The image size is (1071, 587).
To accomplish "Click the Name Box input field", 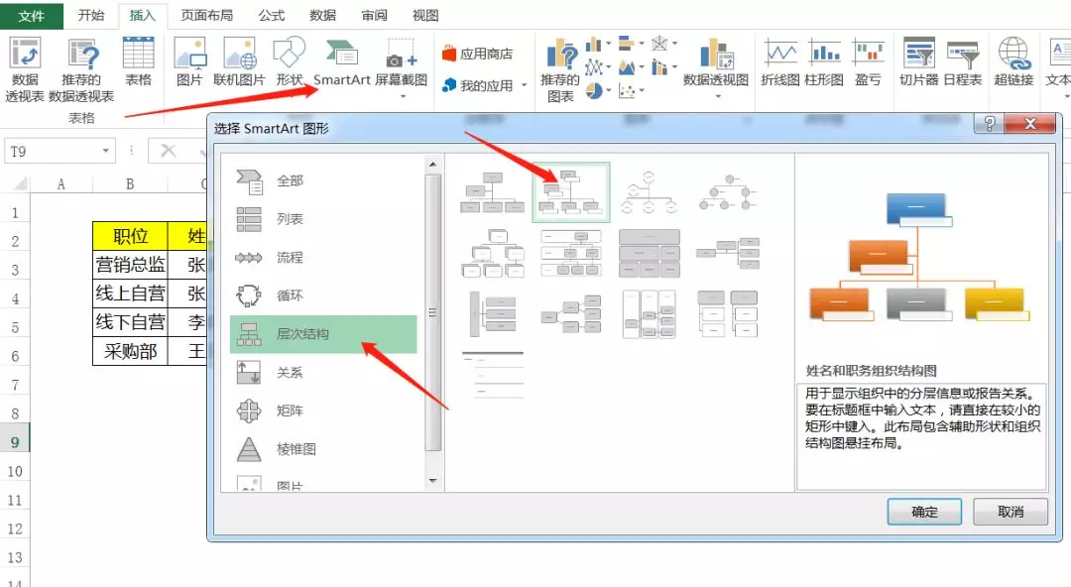I will tap(52, 151).
